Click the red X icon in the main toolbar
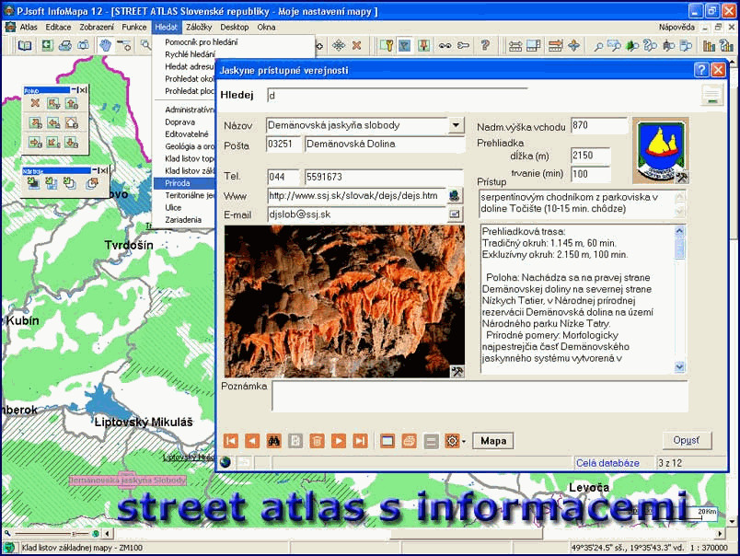Screen dimensions: 740x556 click(357, 45)
